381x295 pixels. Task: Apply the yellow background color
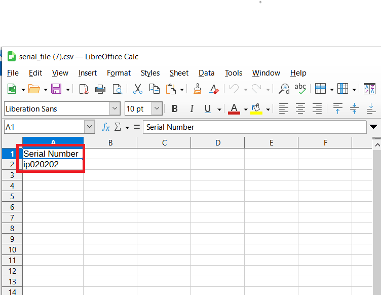click(256, 109)
